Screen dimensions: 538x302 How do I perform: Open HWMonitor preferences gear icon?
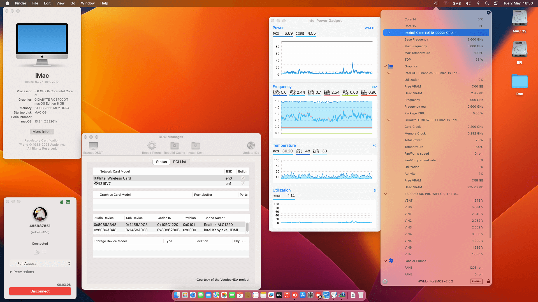pyautogui.click(x=385, y=281)
